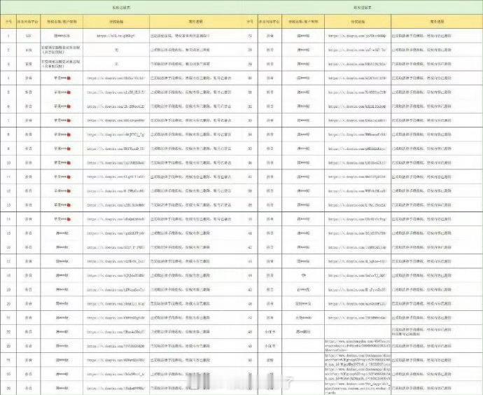Click the 无 link cell in row 2

116,50
